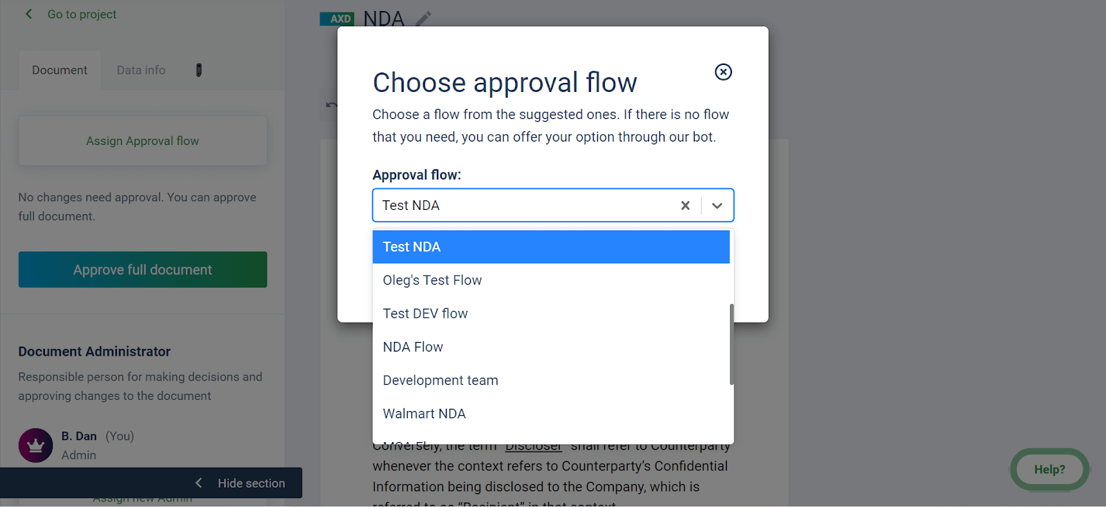Click the attachment icon next to Data info

pos(198,70)
